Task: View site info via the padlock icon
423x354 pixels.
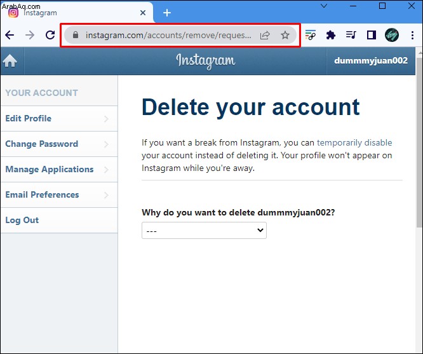Action: 76,35
